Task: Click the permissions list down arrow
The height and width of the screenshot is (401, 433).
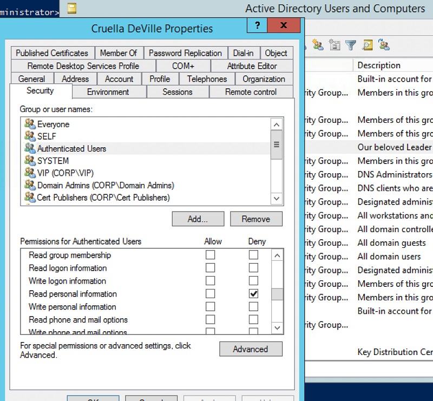Action: (x=277, y=328)
